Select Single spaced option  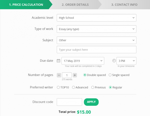pyautogui.click(x=110, y=75)
